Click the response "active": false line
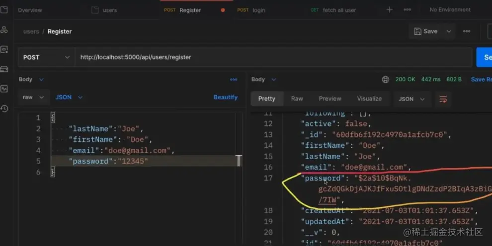 click(336, 124)
